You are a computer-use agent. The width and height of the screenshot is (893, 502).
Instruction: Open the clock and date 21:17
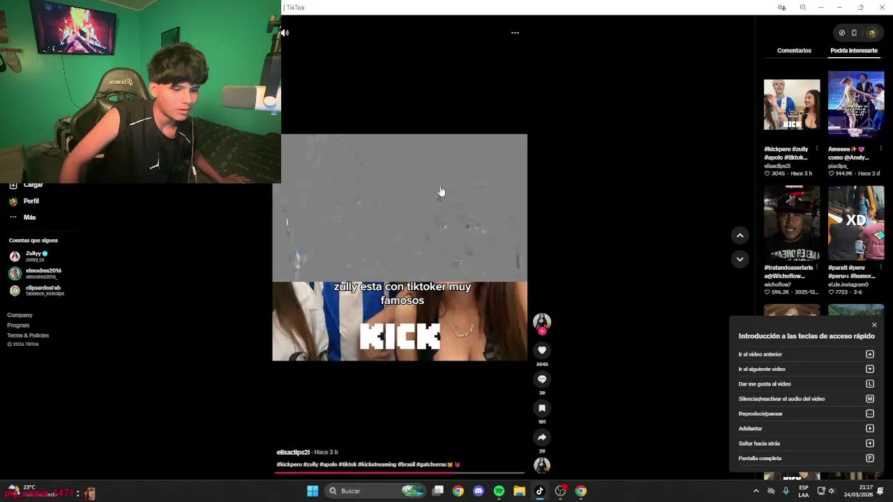click(x=859, y=491)
